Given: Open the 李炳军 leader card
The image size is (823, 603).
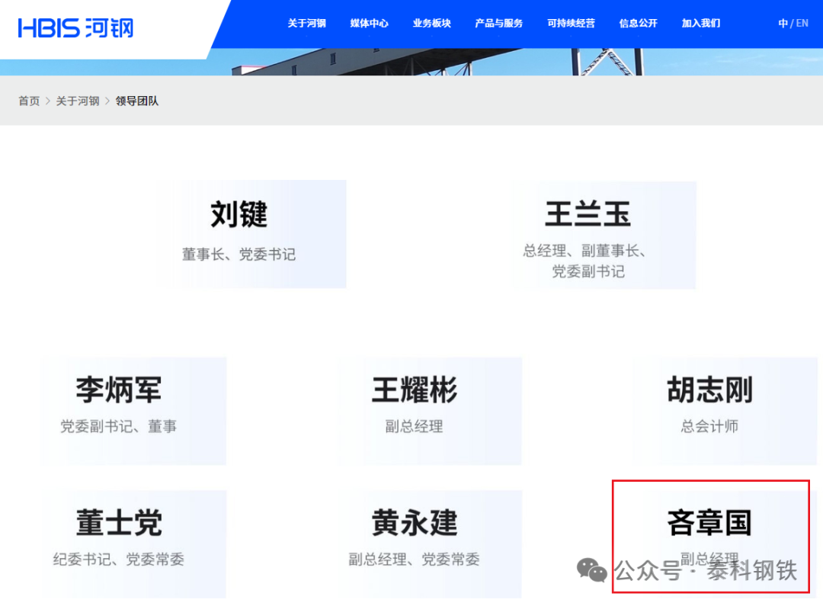Looking at the screenshot, I should tap(133, 412).
